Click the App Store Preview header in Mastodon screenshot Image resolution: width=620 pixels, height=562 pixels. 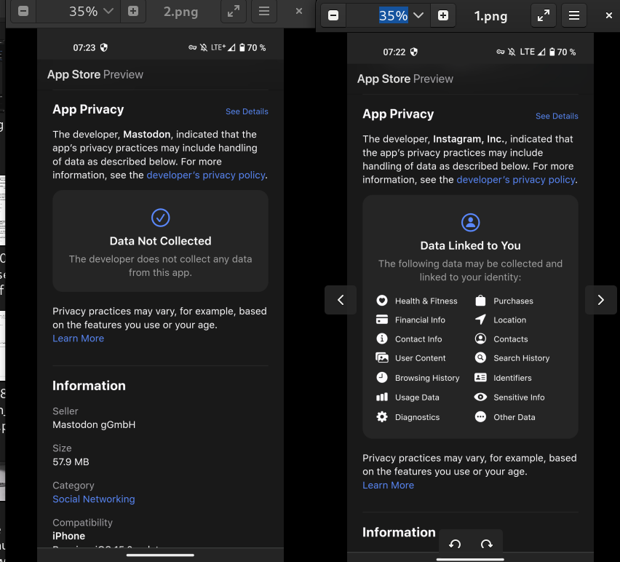[x=95, y=75]
